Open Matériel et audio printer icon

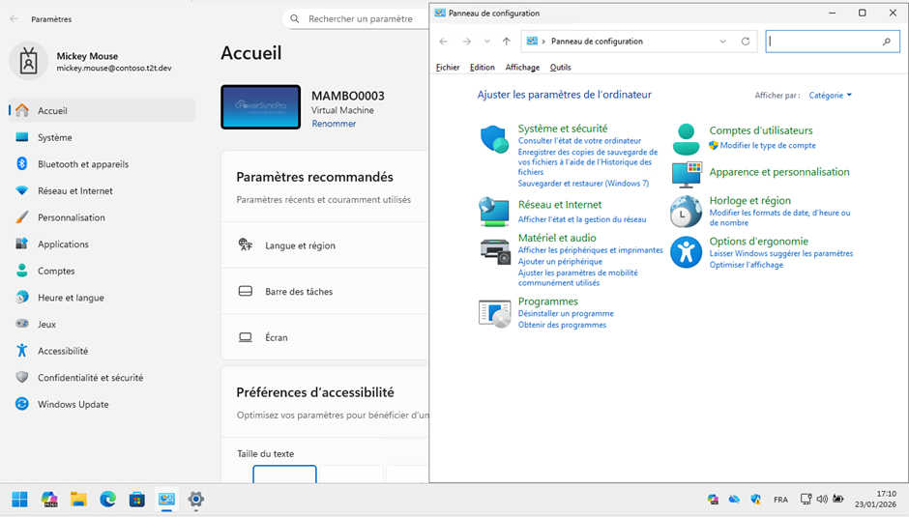point(494,251)
